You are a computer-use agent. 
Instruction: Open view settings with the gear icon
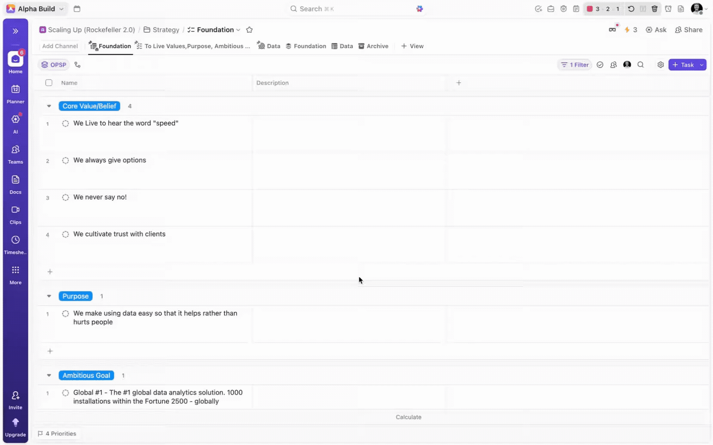coord(661,65)
